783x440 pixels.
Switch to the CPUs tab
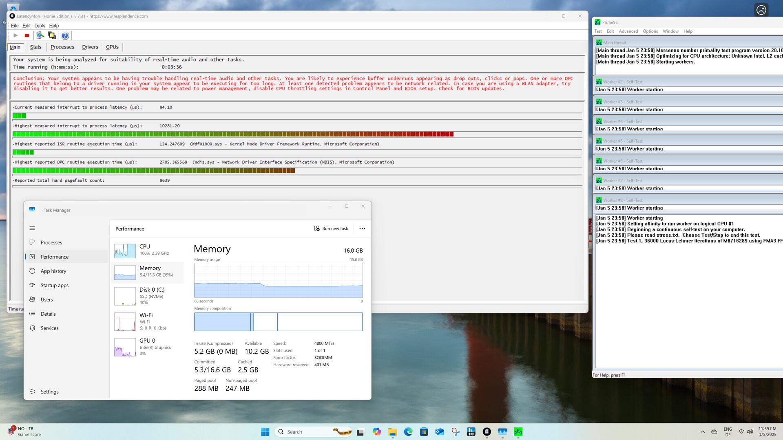tap(112, 47)
